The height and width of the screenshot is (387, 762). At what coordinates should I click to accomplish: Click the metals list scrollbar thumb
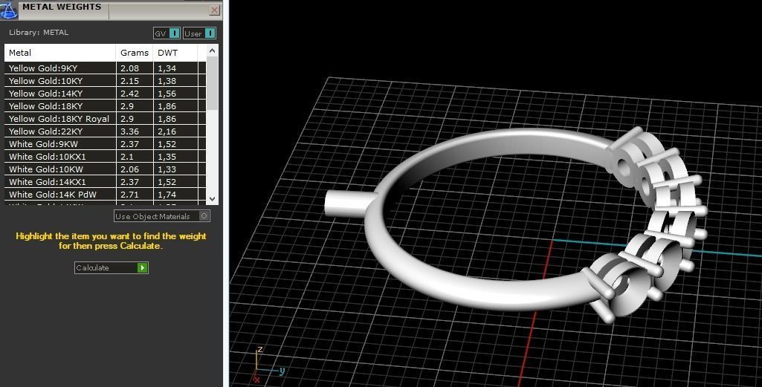(212, 83)
